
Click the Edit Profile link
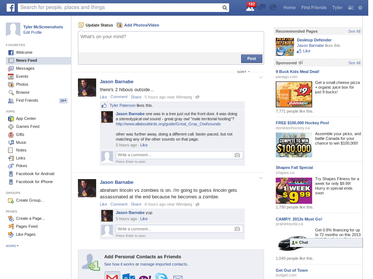coord(32,32)
